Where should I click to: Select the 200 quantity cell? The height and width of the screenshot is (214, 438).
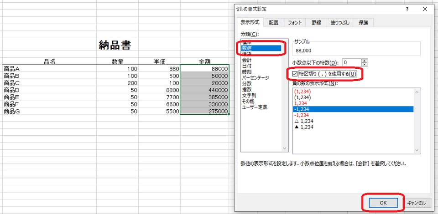(x=117, y=83)
